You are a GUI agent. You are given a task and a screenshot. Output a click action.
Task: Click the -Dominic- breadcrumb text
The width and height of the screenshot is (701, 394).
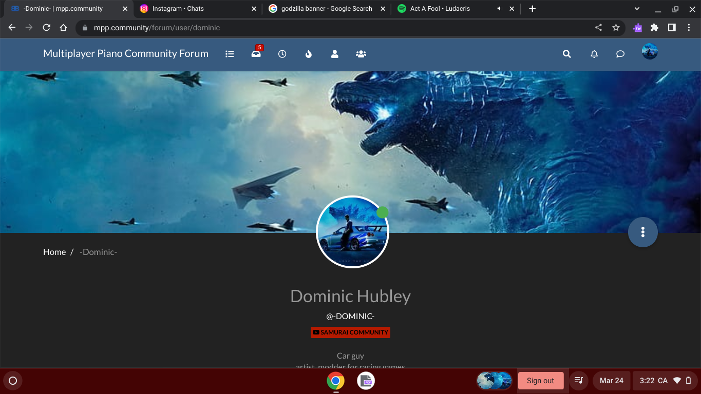click(x=98, y=252)
